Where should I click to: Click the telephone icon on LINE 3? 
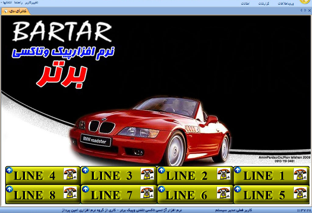coord(147,174)
